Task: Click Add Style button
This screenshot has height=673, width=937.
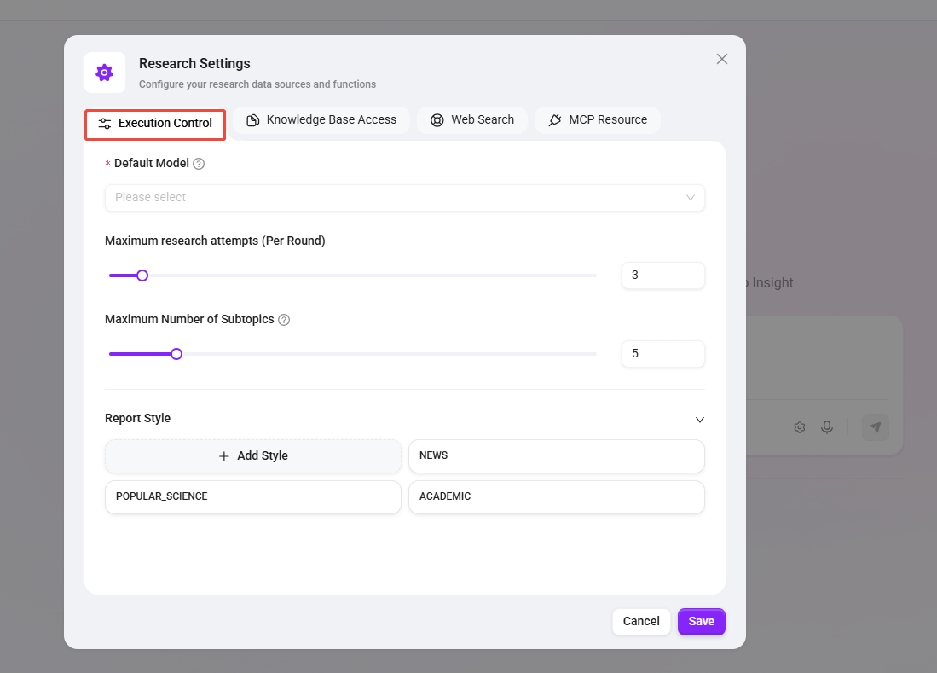Action: point(253,456)
